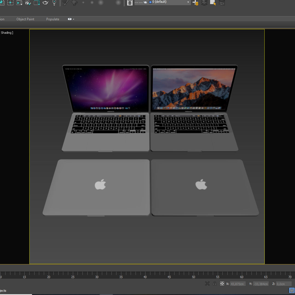Toggle Absolute/Offset transform type-in mode
This screenshot has height=295, width=295.
[x=222, y=283]
